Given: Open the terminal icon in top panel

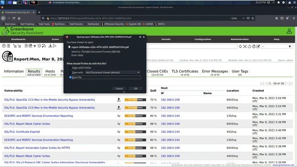Looking at the screenshot, I should pyautogui.click(x=19, y=2).
